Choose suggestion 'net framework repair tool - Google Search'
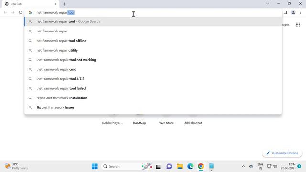Screen dimensions: 306x172 pos(153,21)
